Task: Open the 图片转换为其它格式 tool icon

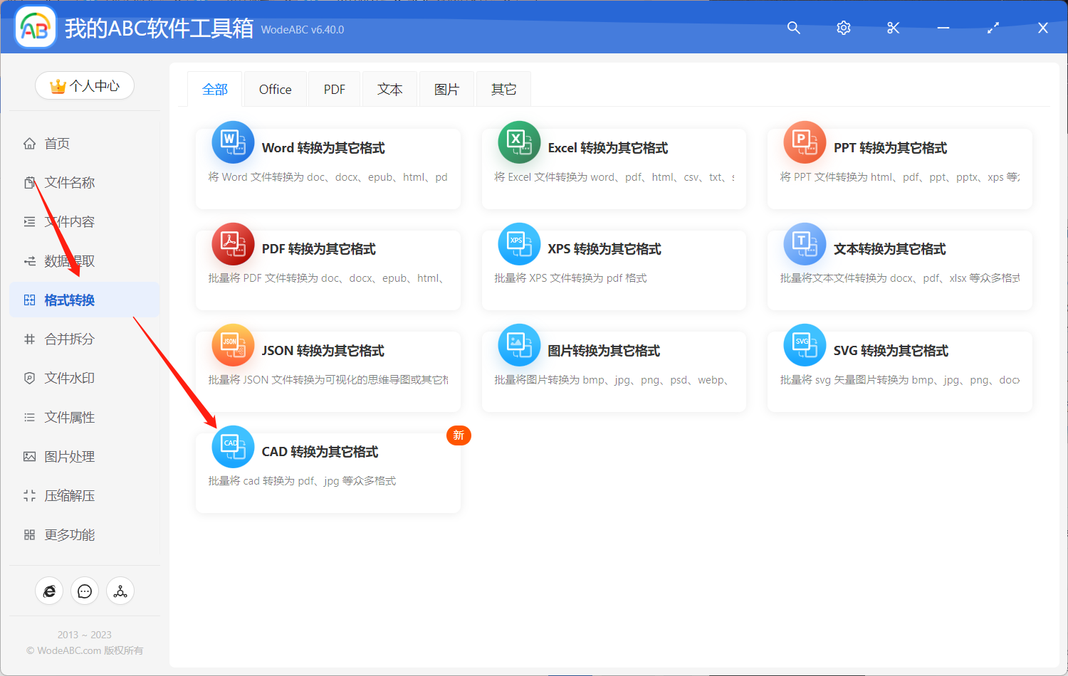Action: click(518, 345)
